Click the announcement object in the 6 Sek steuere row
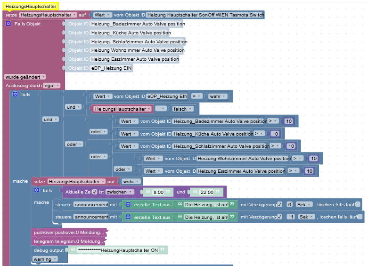Viewport: 368px width, 266px height. (x=91, y=204)
